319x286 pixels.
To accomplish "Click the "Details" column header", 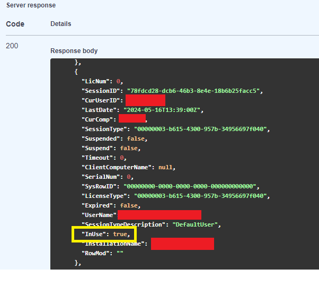I will coord(61,24).
